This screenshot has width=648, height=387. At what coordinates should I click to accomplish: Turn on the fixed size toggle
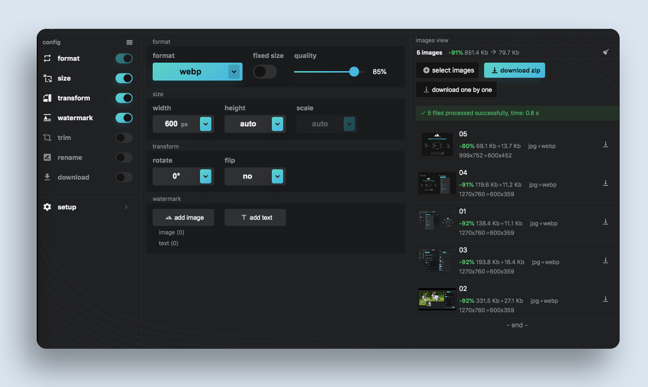pos(265,72)
